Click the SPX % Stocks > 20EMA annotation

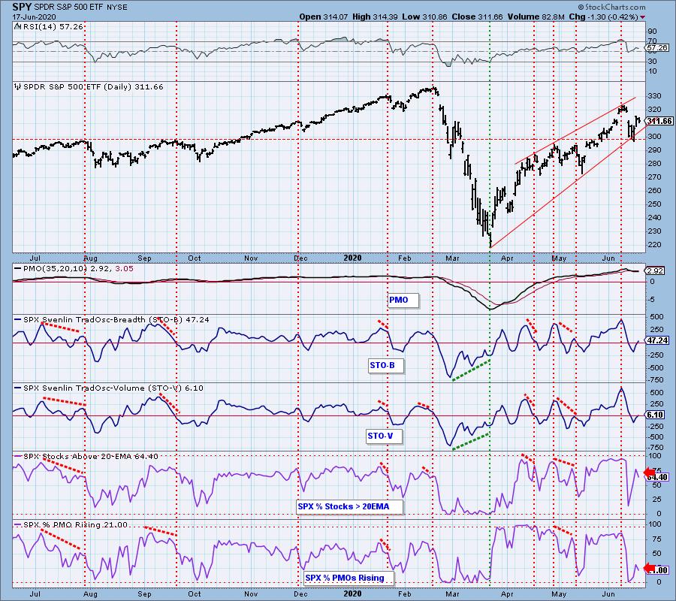[x=349, y=506]
